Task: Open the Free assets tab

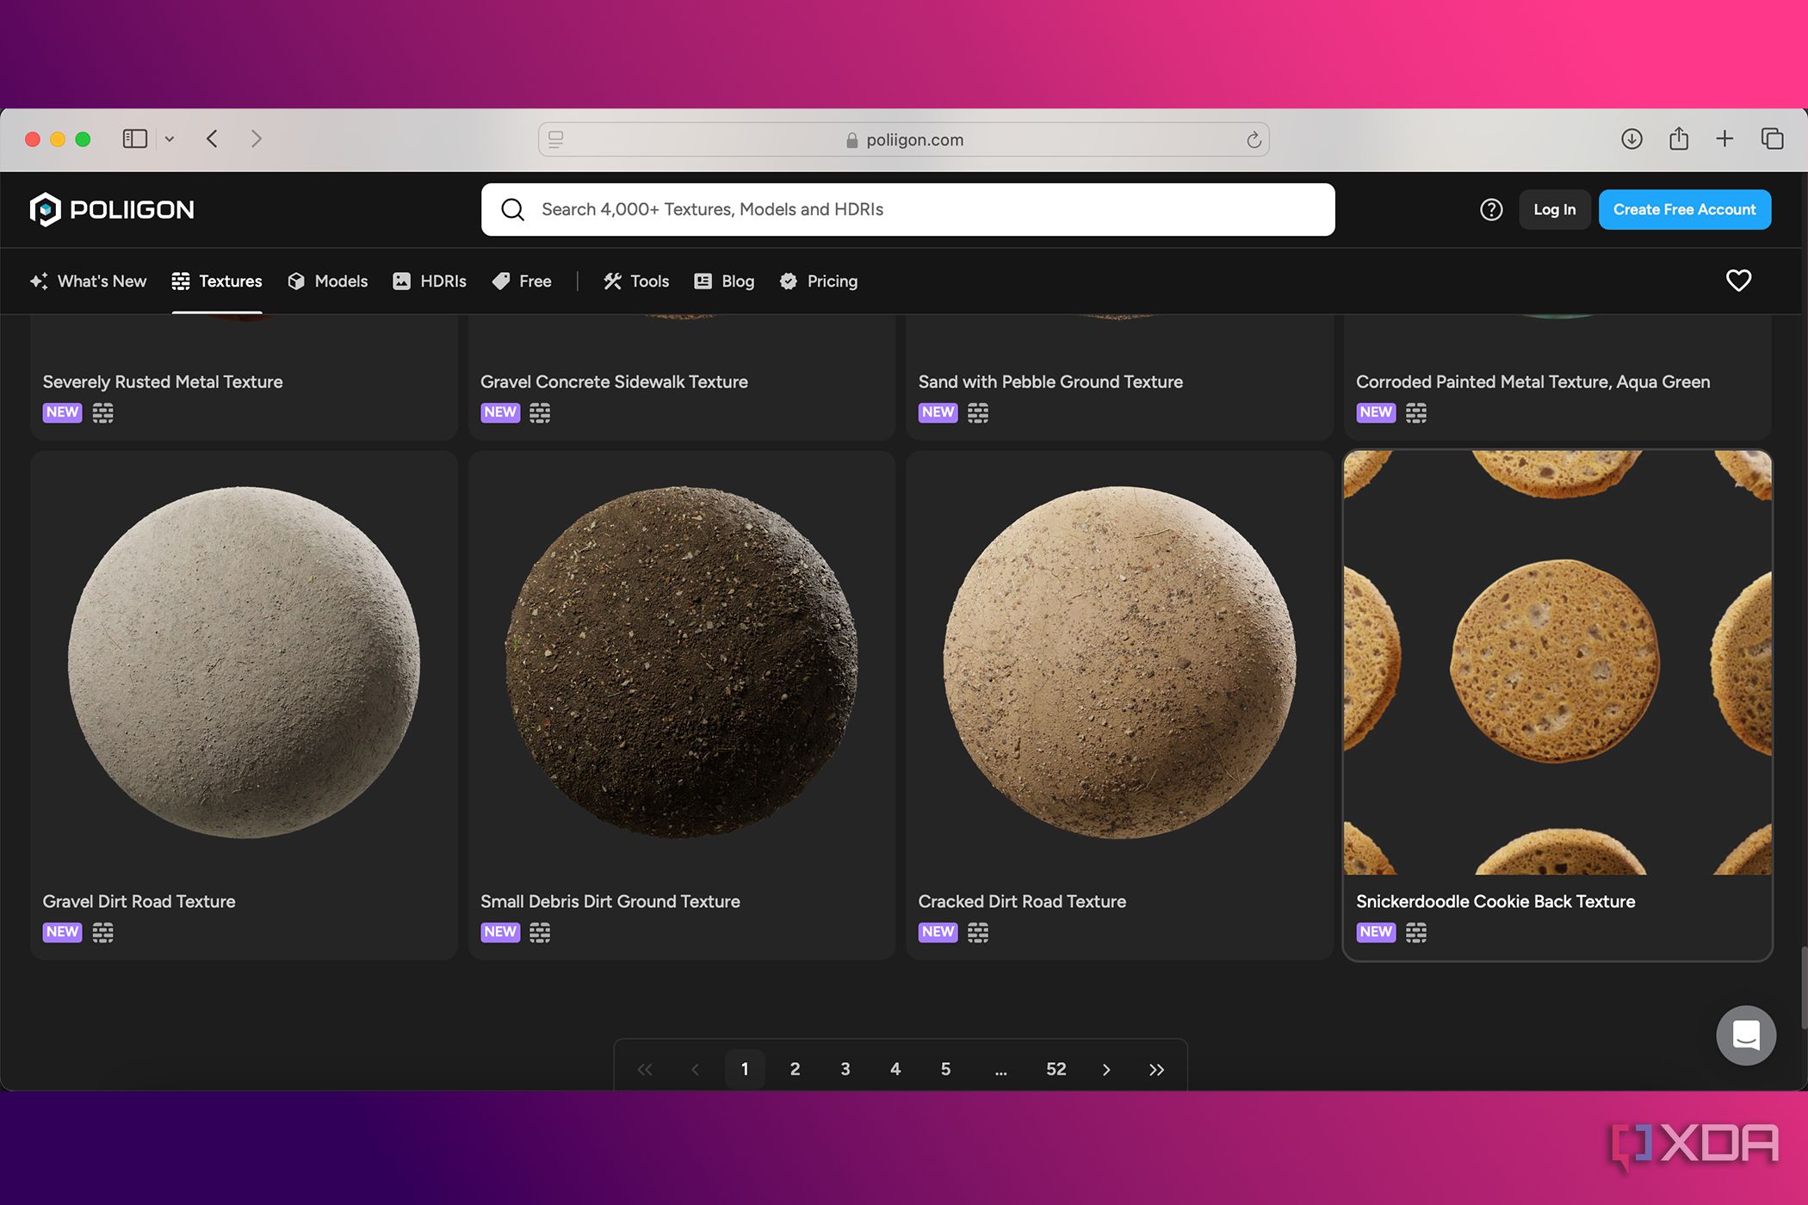Action: (x=522, y=281)
